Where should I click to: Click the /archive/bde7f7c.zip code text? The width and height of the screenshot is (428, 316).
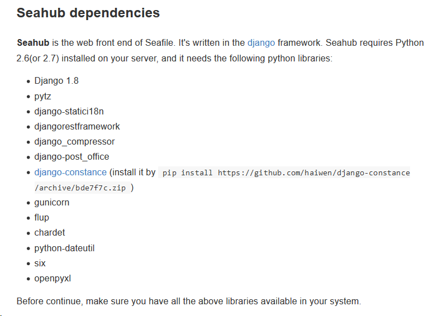(80, 188)
